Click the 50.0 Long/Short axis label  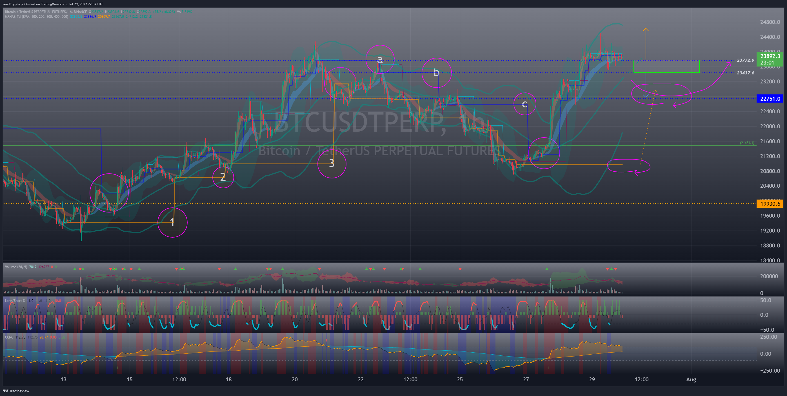pos(766,300)
